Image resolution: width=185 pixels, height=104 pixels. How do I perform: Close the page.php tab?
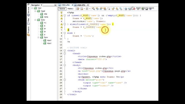88,5
